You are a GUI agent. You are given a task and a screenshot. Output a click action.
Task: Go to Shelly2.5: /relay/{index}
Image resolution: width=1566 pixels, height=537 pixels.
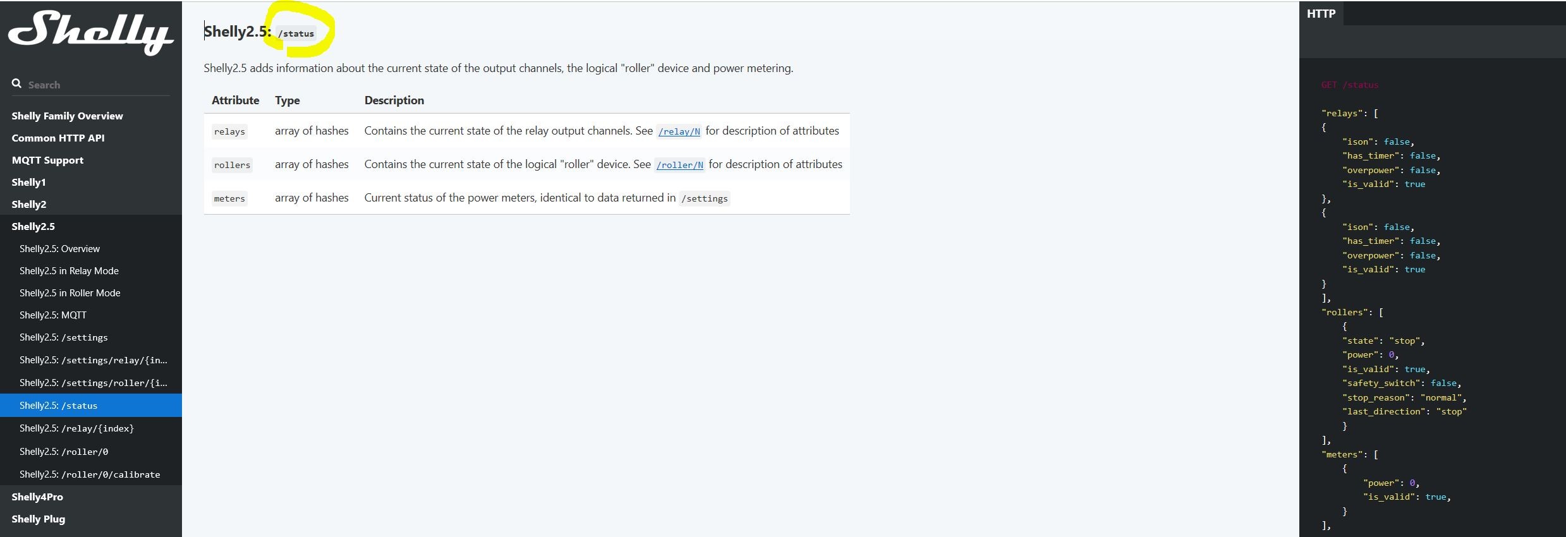point(76,428)
